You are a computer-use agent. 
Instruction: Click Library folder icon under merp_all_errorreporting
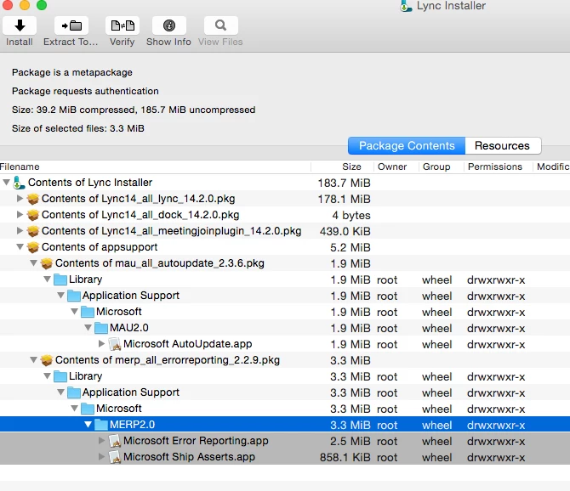pyautogui.click(x=60, y=376)
